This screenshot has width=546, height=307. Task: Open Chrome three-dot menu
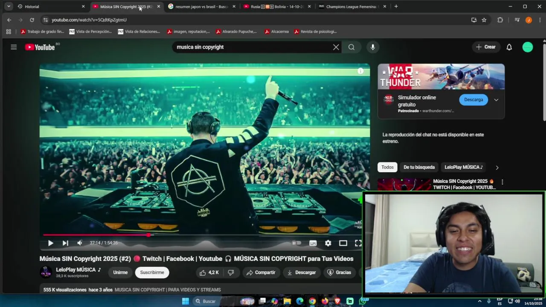pyautogui.click(x=540, y=20)
